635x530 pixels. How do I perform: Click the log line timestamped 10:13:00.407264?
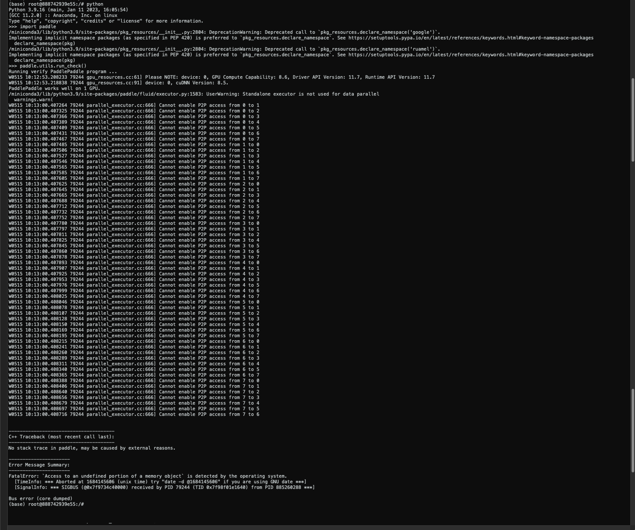click(x=134, y=105)
